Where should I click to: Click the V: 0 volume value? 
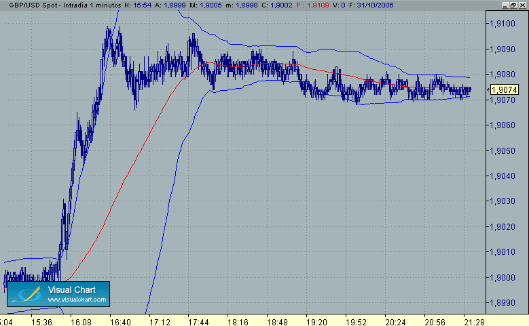coord(339,5)
